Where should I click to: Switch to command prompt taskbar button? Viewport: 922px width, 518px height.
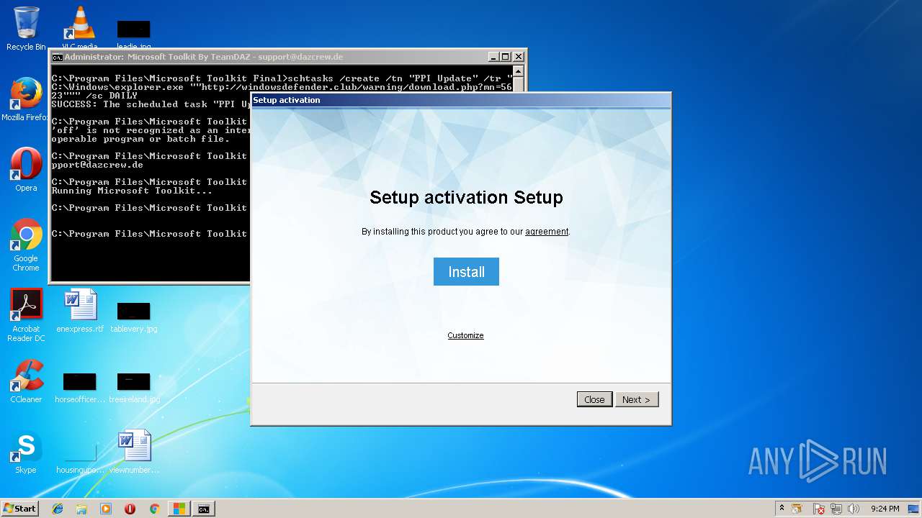click(204, 509)
